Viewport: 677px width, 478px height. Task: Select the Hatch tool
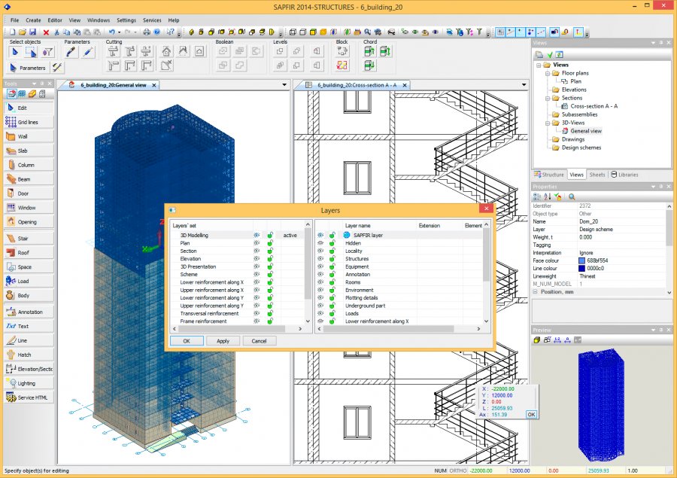29,355
